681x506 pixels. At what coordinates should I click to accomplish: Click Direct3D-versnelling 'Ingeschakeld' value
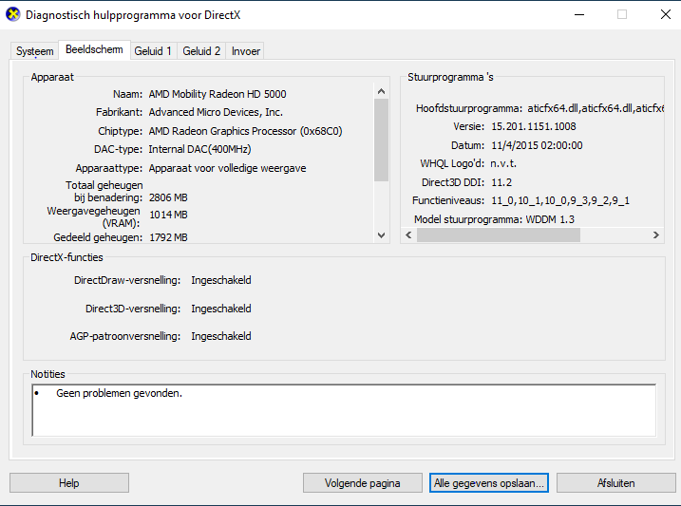click(x=221, y=309)
